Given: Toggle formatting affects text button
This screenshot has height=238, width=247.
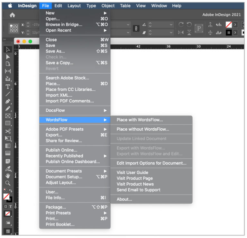Looking at the screenshot, I should (x=10, y=206).
